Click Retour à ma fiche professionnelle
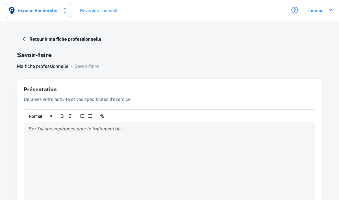The image size is (339, 200). (65, 39)
